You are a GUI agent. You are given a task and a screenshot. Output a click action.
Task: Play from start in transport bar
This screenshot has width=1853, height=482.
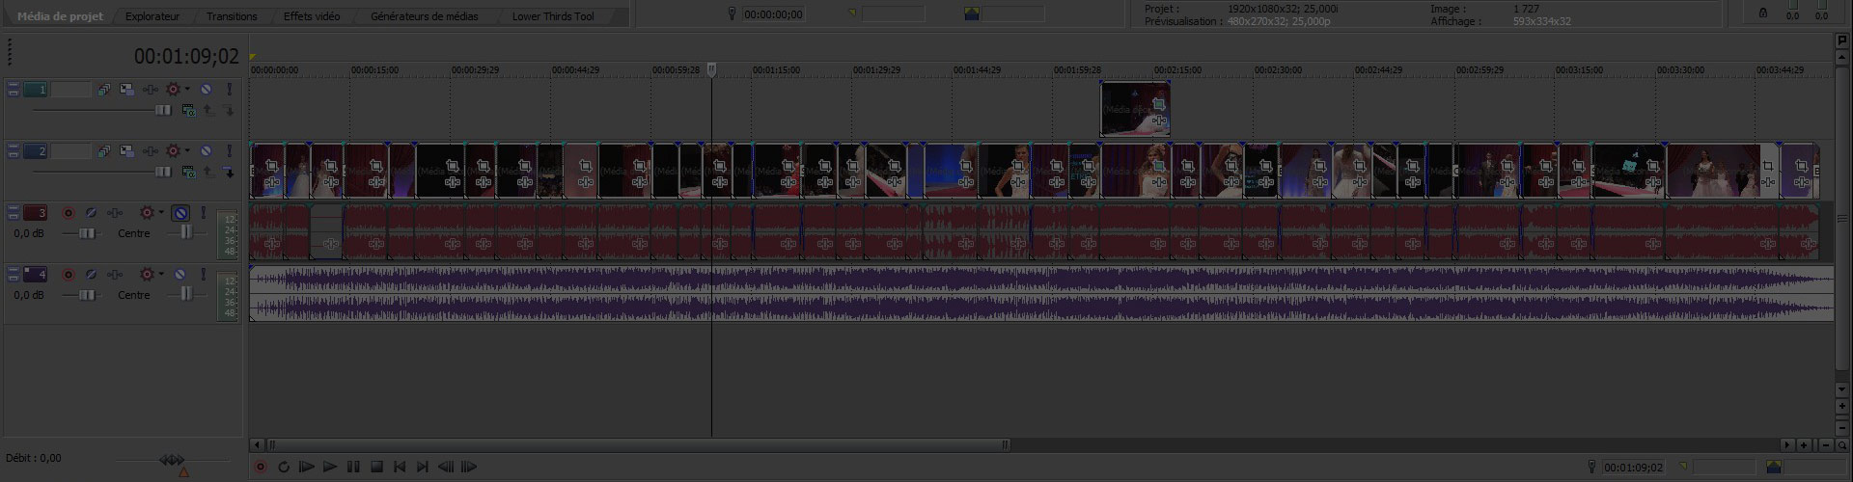click(307, 467)
